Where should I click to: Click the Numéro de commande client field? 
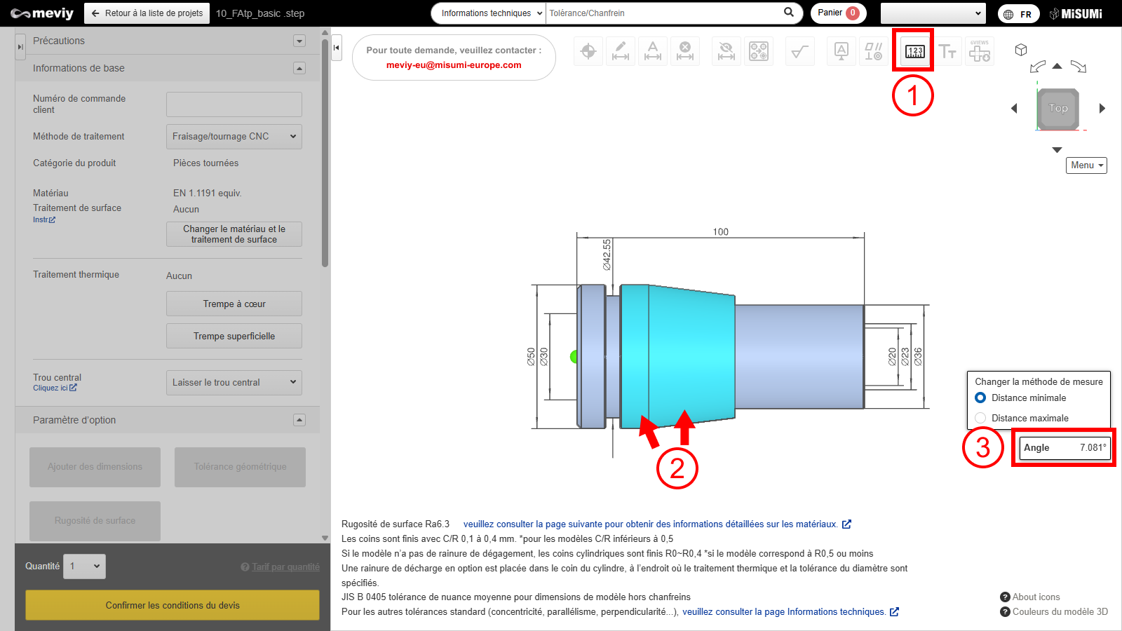[x=234, y=104]
